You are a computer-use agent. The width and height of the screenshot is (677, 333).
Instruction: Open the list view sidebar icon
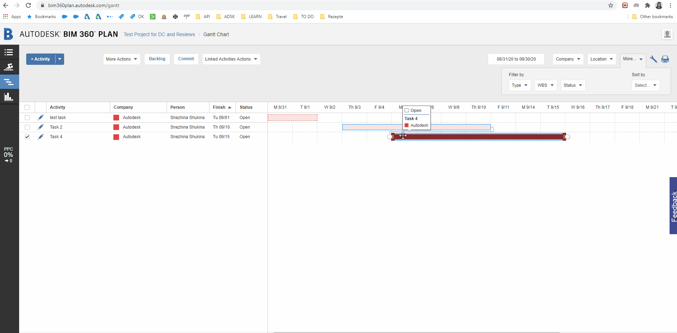pos(9,52)
